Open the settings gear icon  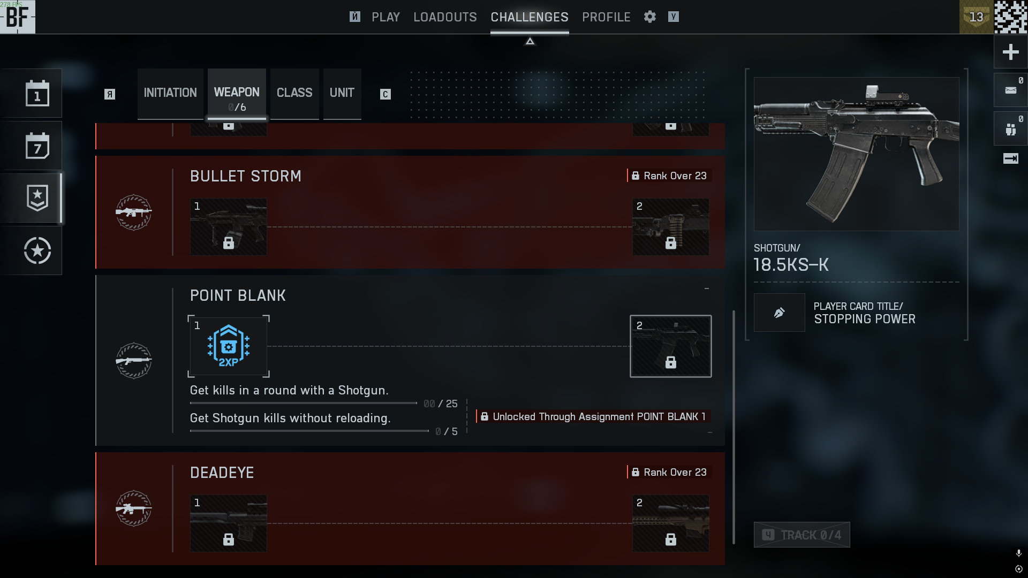pos(650,17)
